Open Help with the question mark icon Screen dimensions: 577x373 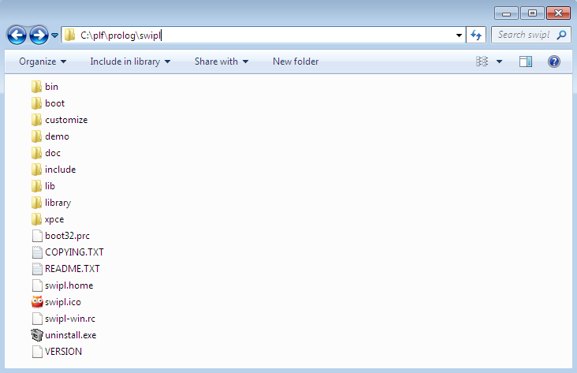(554, 62)
